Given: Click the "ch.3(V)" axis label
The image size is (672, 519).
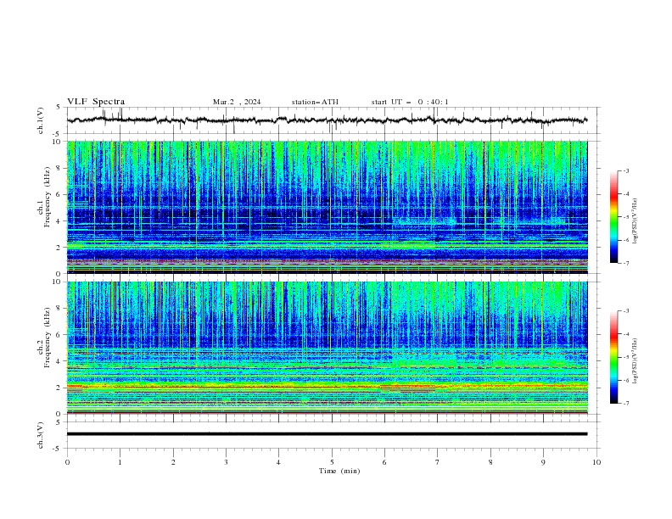Looking at the screenshot, I should tap(41, 435).
